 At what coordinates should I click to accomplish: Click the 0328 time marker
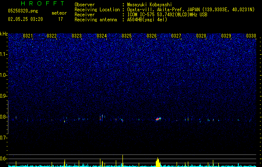(201, 36)
